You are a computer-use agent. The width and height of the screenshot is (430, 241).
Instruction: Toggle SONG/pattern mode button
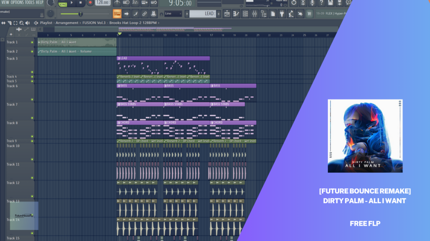[63, 4]
